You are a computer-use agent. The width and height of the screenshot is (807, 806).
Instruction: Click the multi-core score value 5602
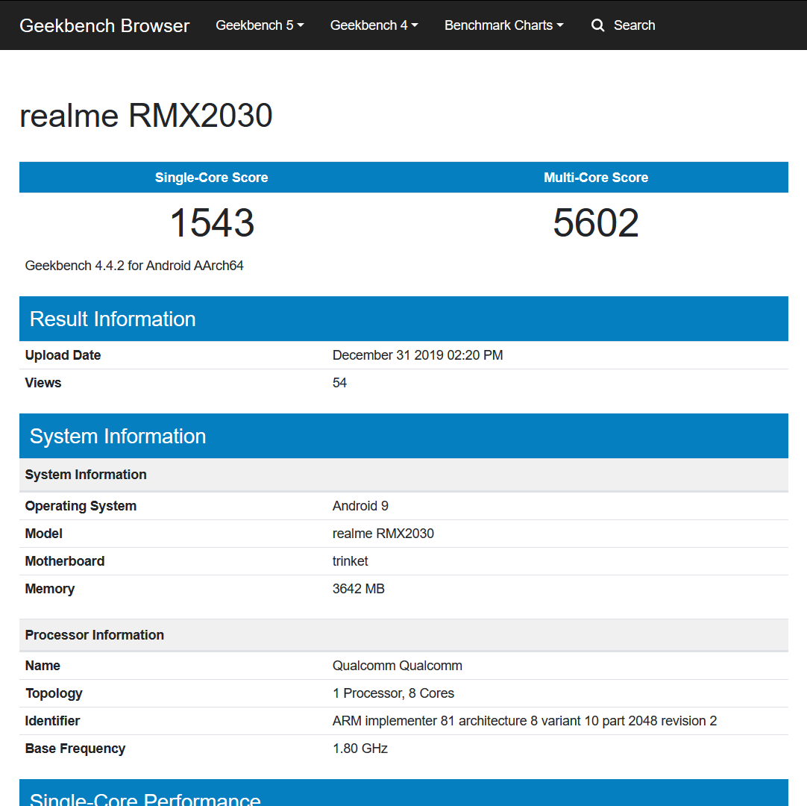point(596,223)
